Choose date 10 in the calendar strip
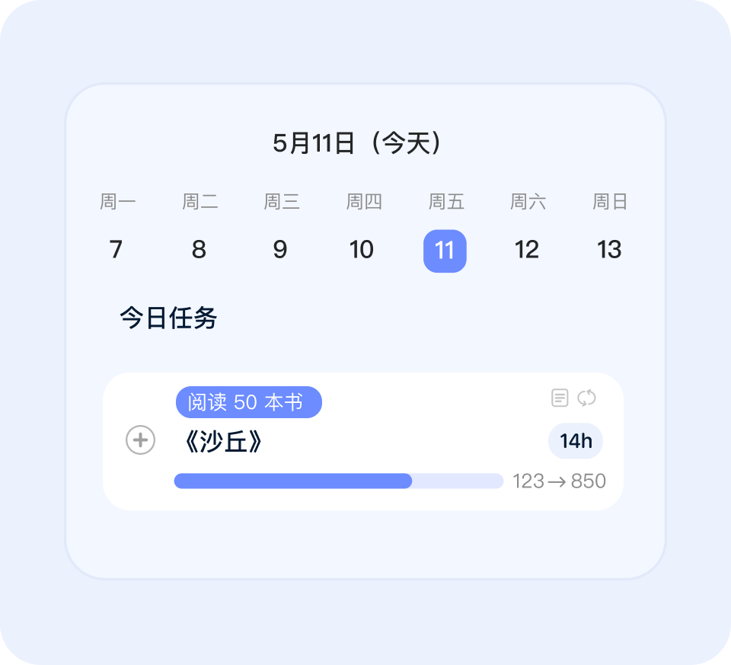Screen dimensions: 731x665 pyautogui.click(x=362, y=250)
